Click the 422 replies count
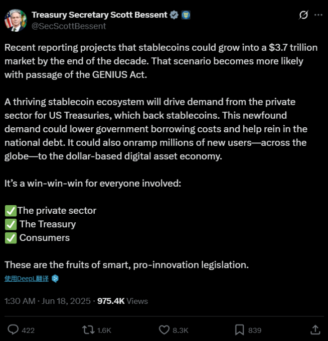Screen dimensions: 328x341 (x=28, y=330)
